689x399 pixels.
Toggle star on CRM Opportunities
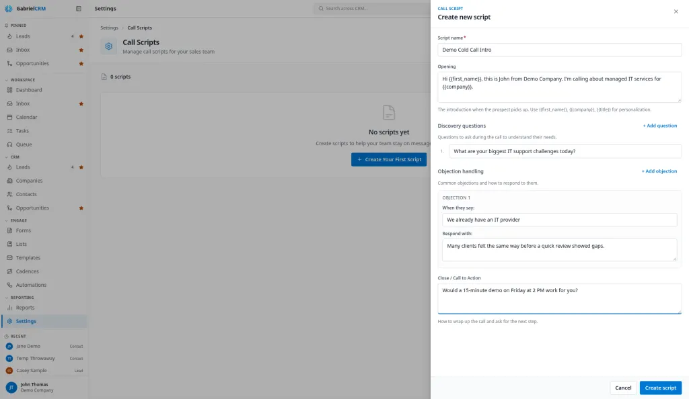click(81, 208)
